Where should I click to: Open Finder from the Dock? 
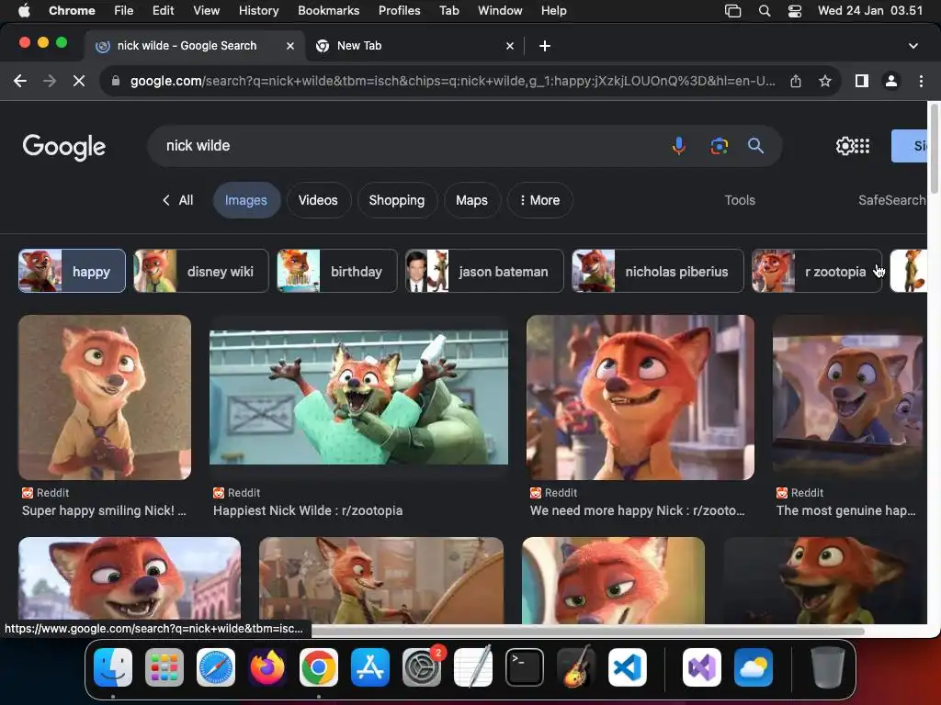(113, 667)
